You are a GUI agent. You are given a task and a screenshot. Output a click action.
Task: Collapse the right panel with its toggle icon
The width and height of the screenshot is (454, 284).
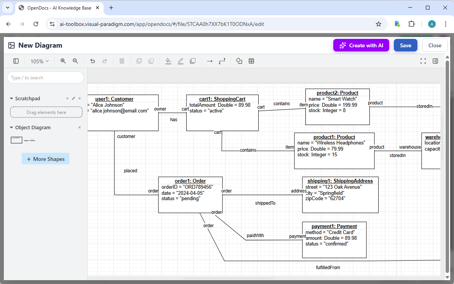coord(435,61)
